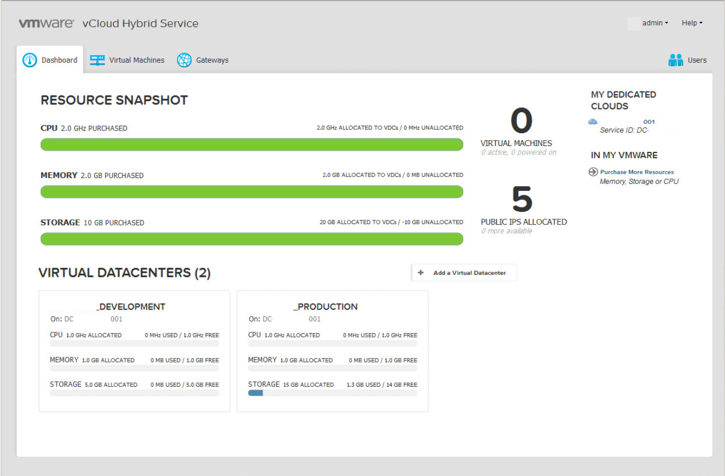Click the Add a Virtual Datacenter button
Image resolution: width=725 pixels, height=476 pixels.
[x=464, y=273]
